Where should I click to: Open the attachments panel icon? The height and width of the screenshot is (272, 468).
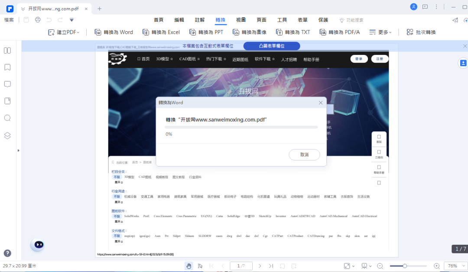click(x=7, y=101)
